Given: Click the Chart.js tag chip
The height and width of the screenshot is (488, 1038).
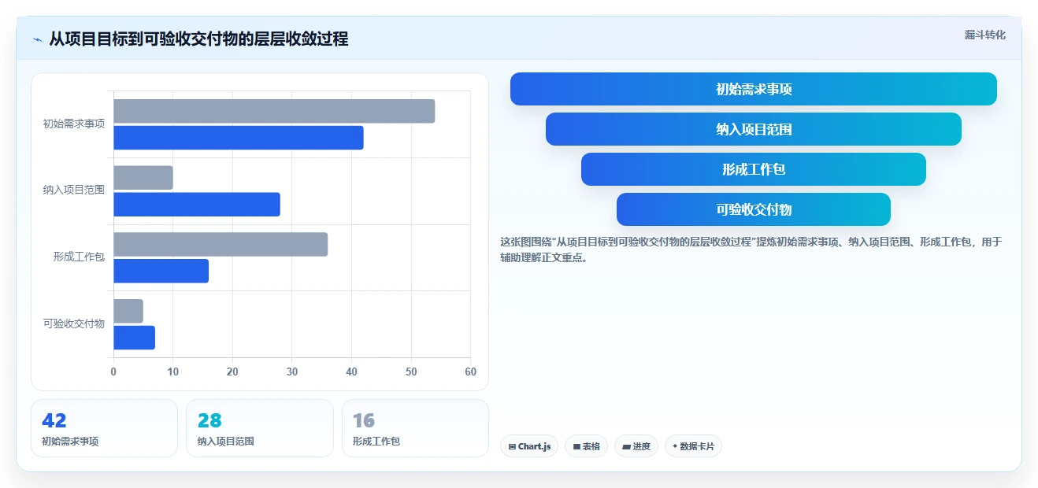Looking at the screenshot, I should coord(529,446).
